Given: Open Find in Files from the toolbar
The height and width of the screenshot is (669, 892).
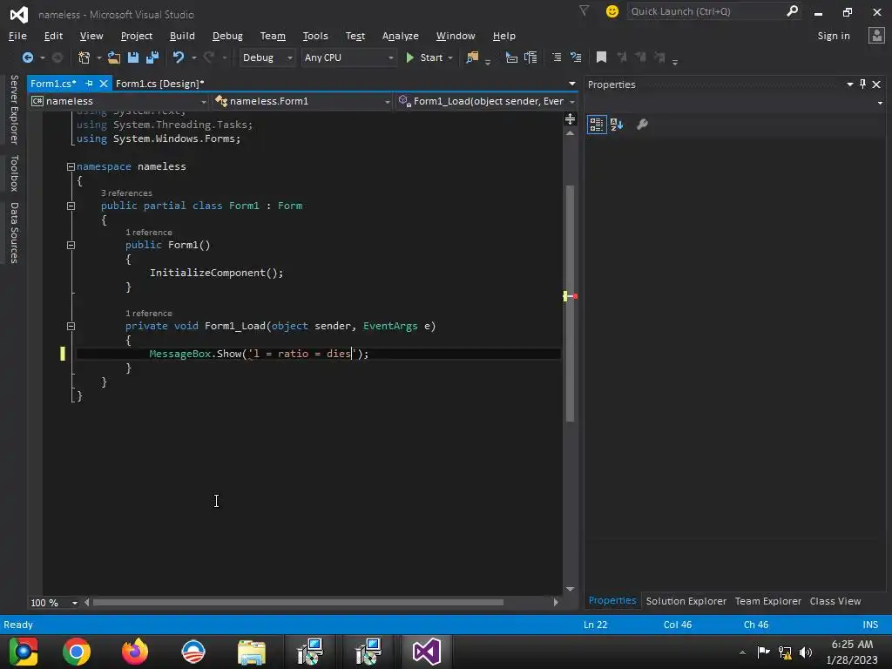Looking at the screenshot, I should point(472,57).
